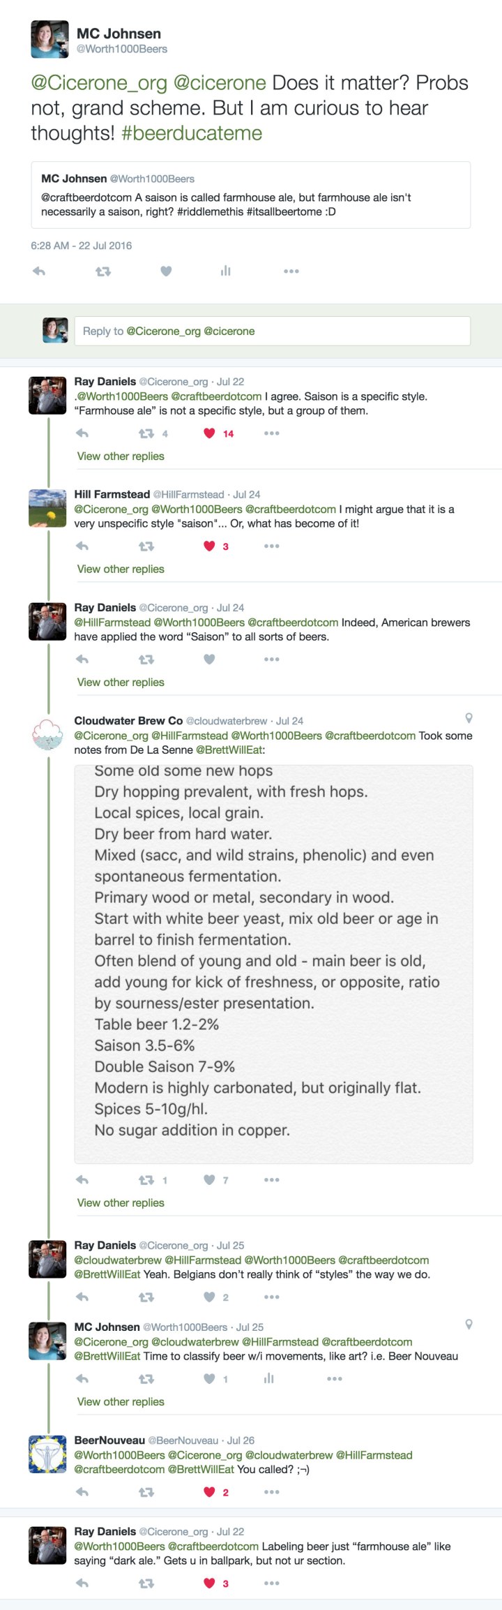Retweet the Cloudwater Brew Co tweet

point(146,1180)
